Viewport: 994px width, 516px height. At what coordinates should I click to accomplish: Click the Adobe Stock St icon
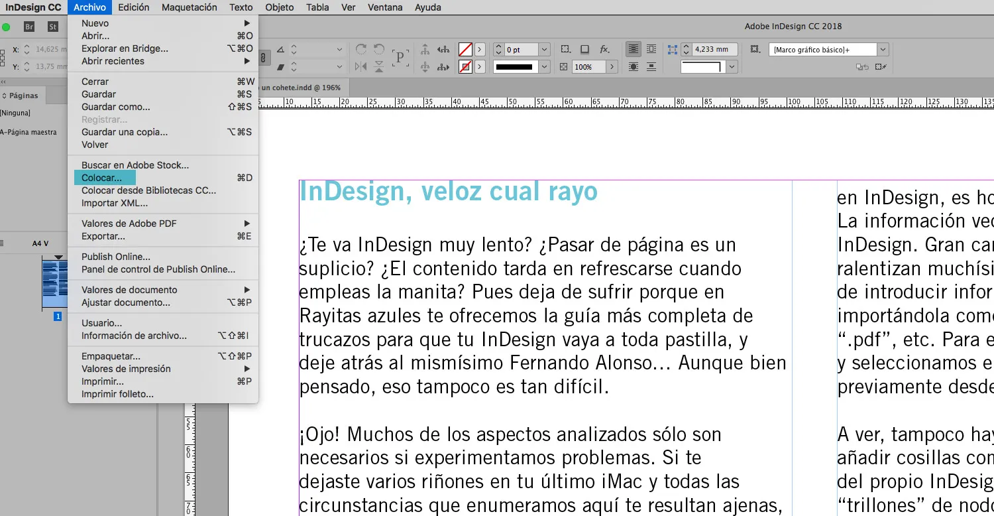53,27
